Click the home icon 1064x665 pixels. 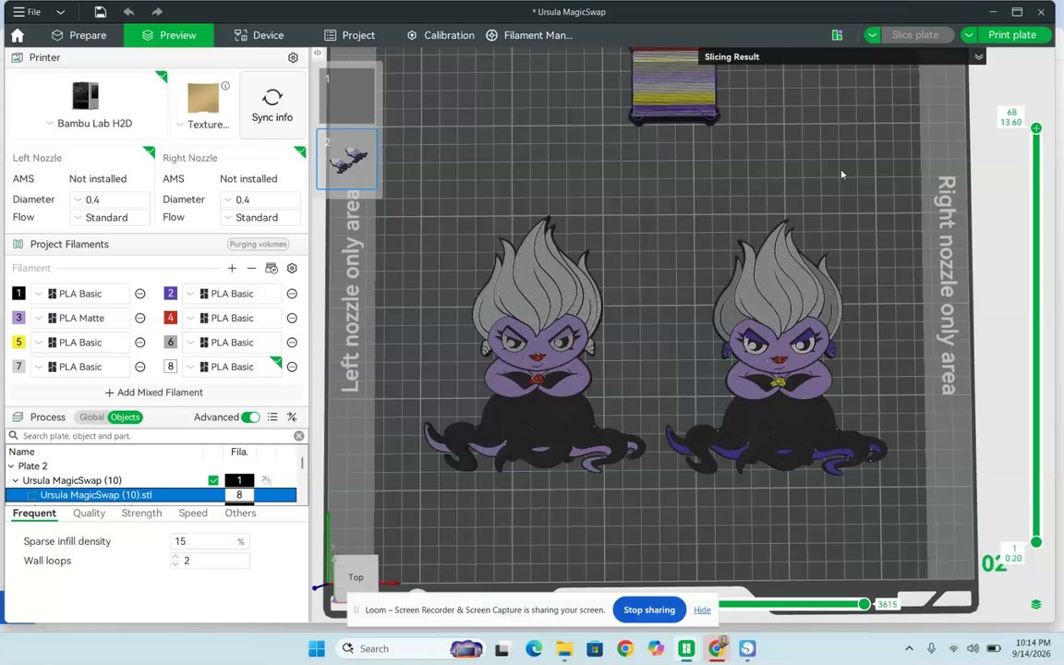click(x=18, y=35)
